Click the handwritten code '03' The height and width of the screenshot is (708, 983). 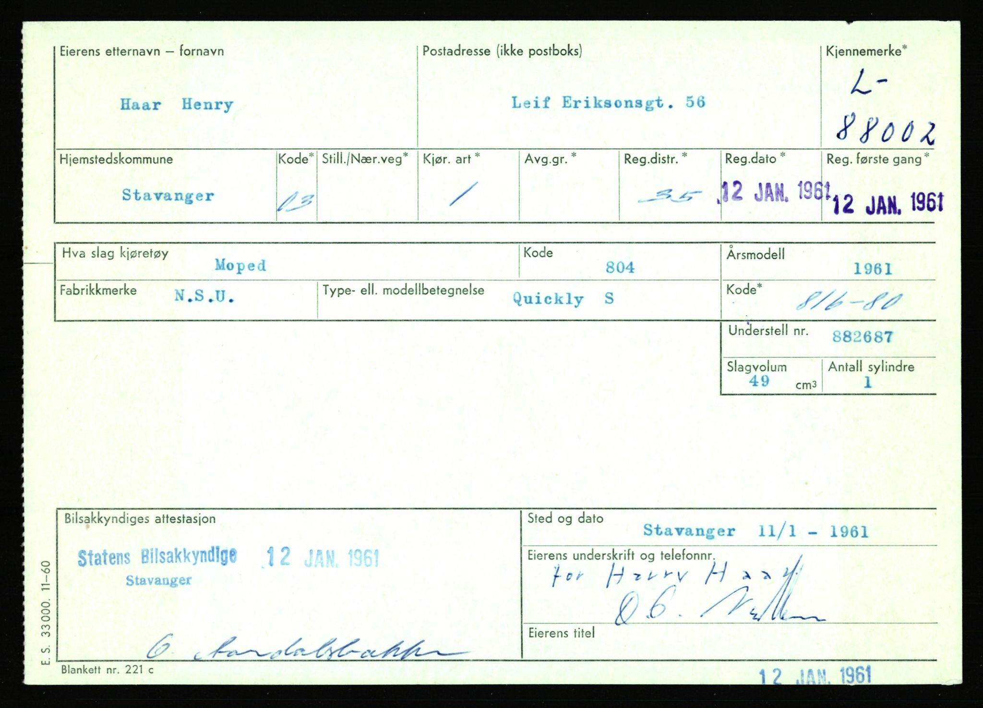[x=296, y=202]
